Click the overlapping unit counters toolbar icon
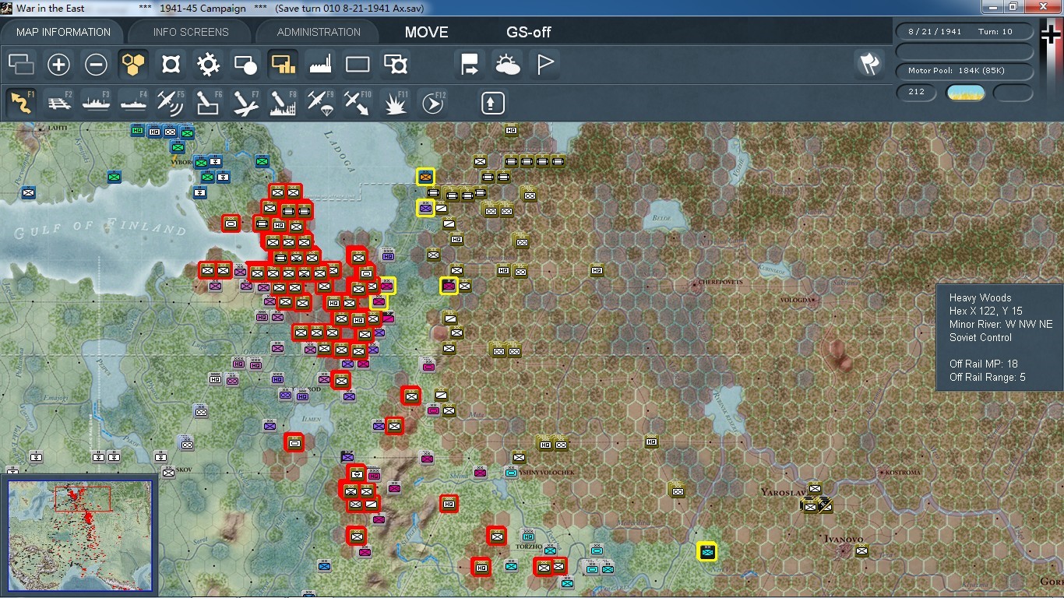 [21, 65]
